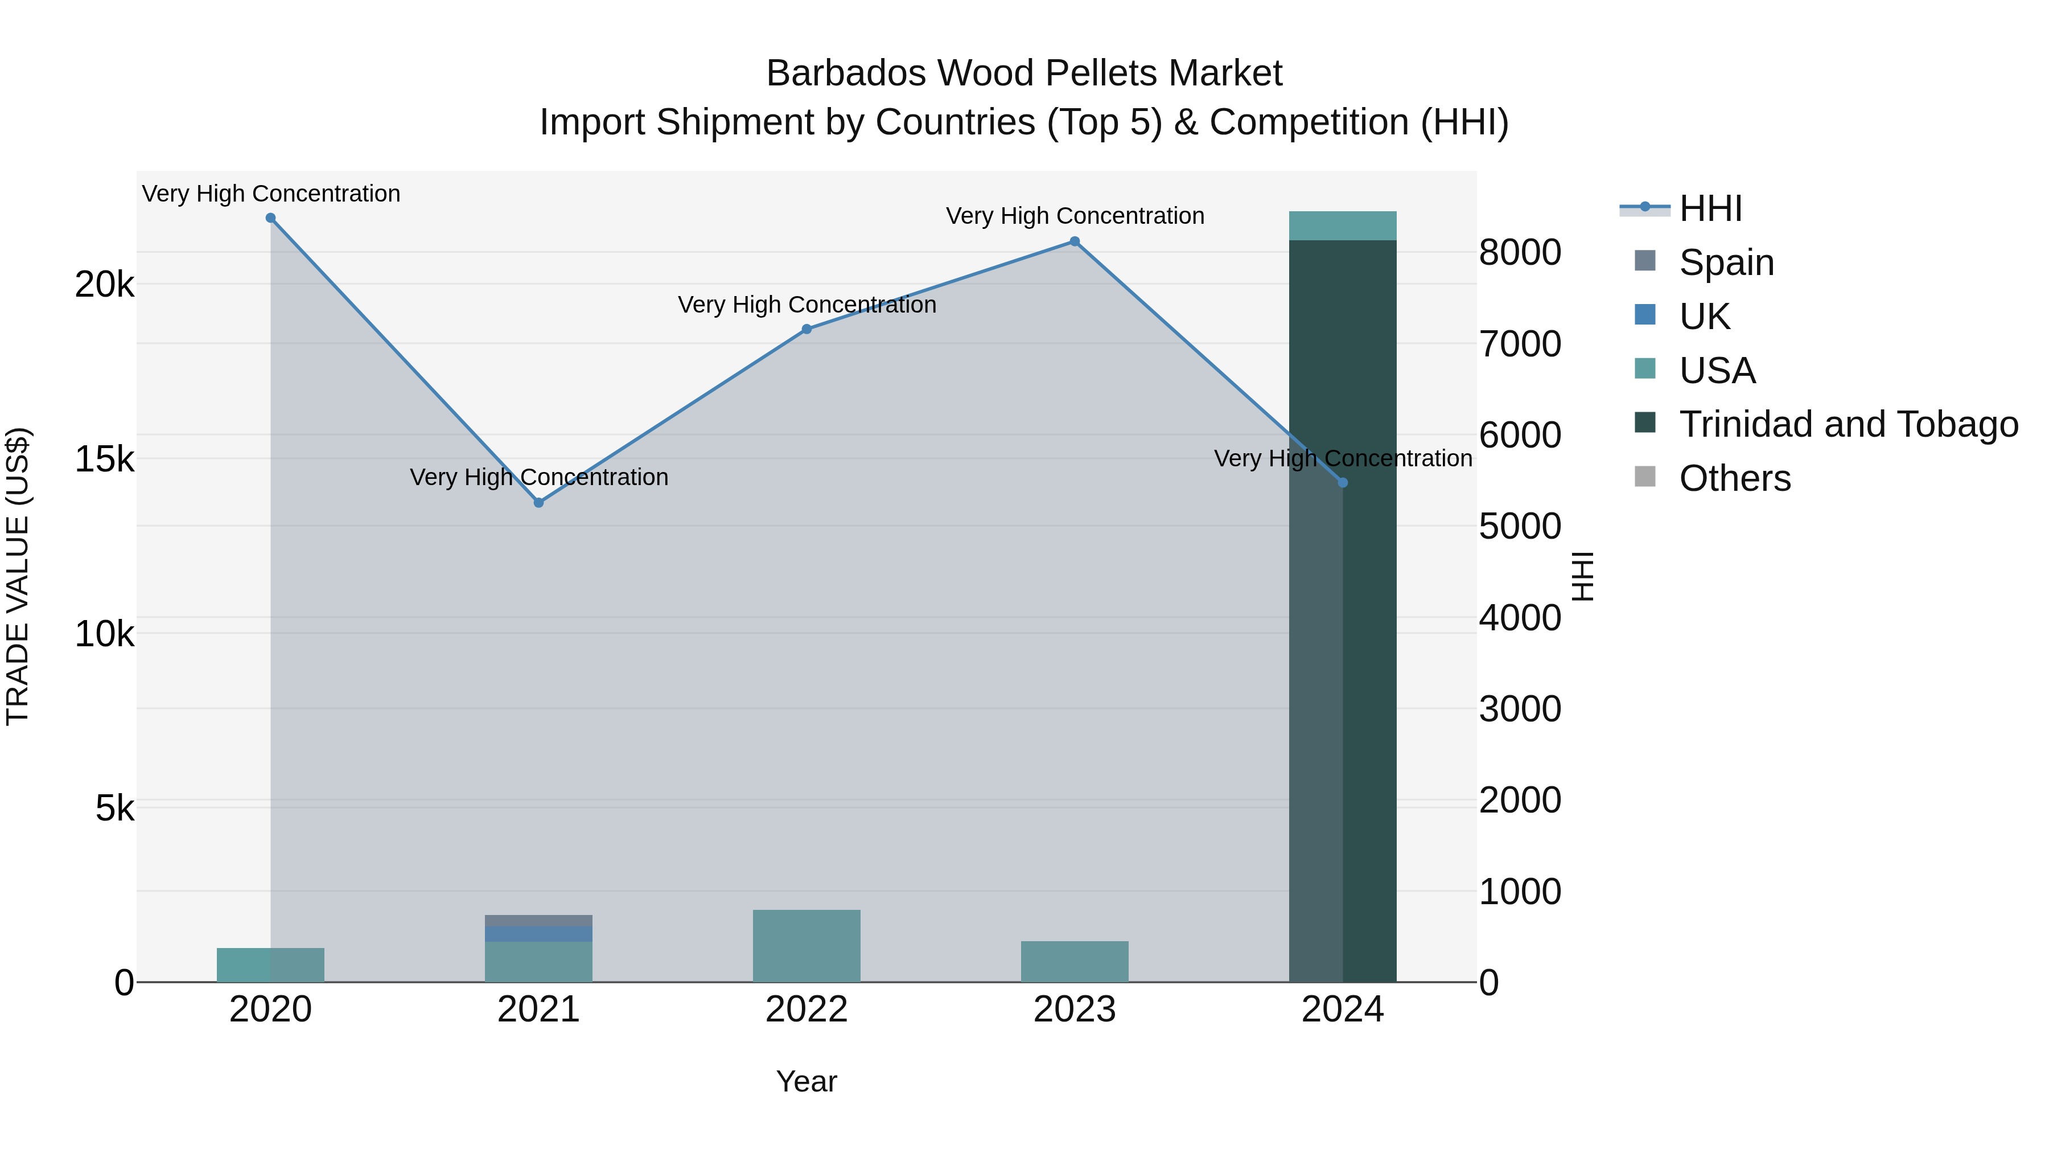
Task: Click the 2000 right axis tick label
Action: click(x=1520, y=801)
